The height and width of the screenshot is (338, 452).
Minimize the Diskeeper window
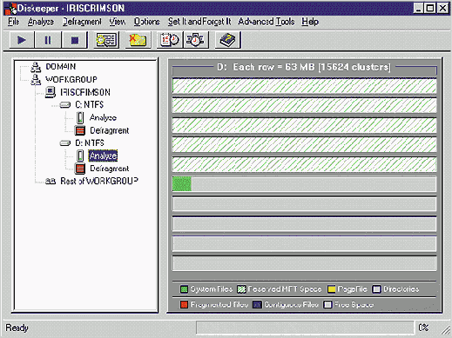click(418, 8)
